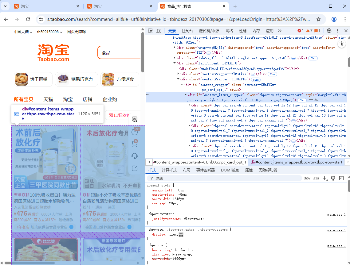Viewport: 350px width, 265px height.
Task: Collapse the leftContent div node
Action: [x=175, y=63]
